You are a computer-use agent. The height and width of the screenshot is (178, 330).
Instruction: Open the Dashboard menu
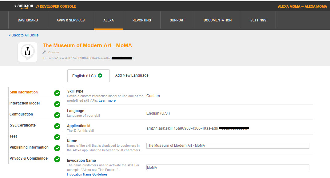[x=28, y=20]
